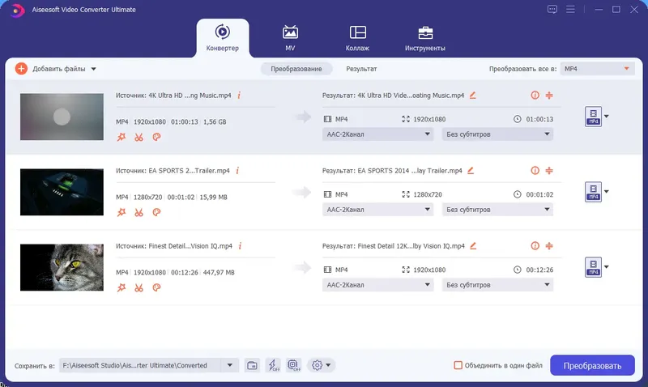The height and width of the screenshot is (387, 648).
Task: Open effects wand for Finest Detail video
Action: point(121,287)
